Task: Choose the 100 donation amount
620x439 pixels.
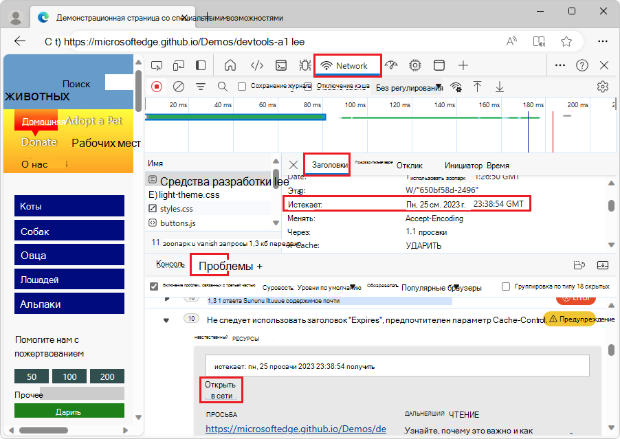Action: (69, 376)
